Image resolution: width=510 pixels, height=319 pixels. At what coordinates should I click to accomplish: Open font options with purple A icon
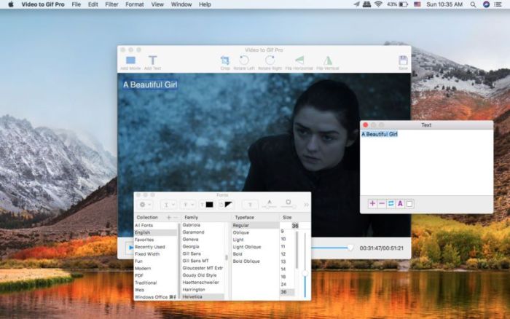pos(400,204)
